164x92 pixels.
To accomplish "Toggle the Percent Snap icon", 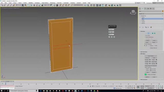I will pyautogui.click(x=66, y=5).
